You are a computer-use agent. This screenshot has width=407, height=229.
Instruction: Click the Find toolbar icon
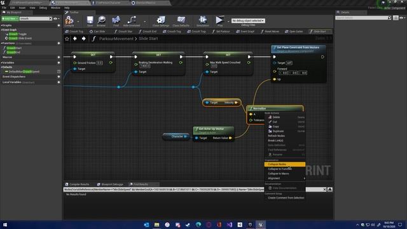click(x=116, y=21)
